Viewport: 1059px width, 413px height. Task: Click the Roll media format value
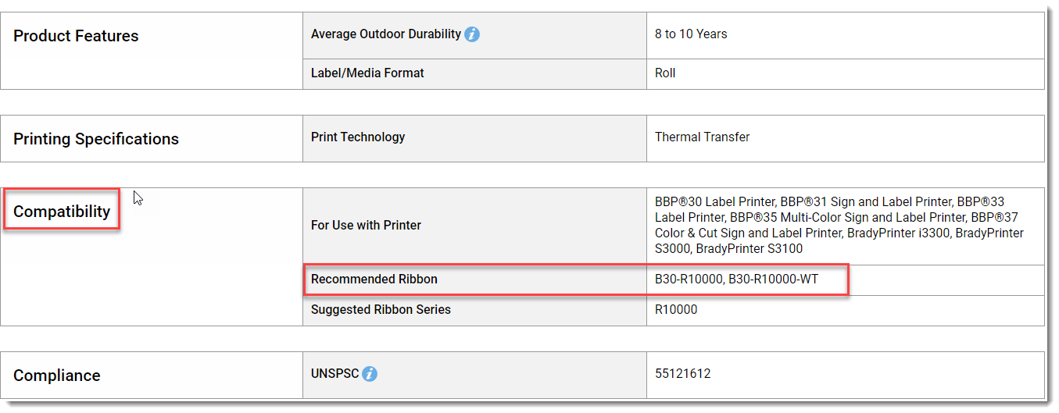tap(665, 73)
